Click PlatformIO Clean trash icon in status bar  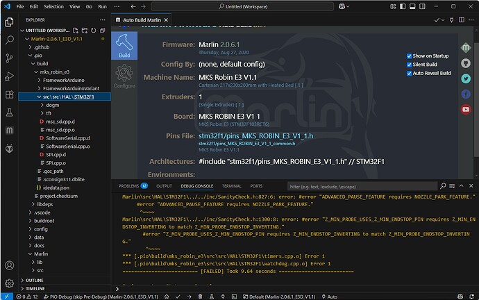click(x=200, y=297)
